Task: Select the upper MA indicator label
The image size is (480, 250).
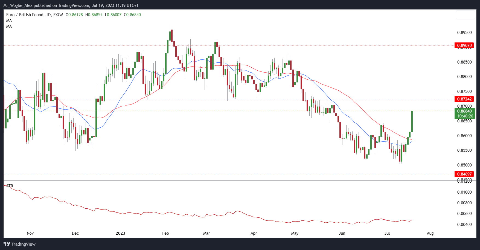Action: [x=9, y=21]
